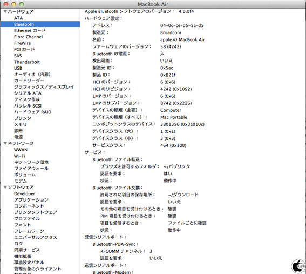The image size is (306, 274).
Task: Open ファイアウォール entry
Action: [x=31, y=169]
